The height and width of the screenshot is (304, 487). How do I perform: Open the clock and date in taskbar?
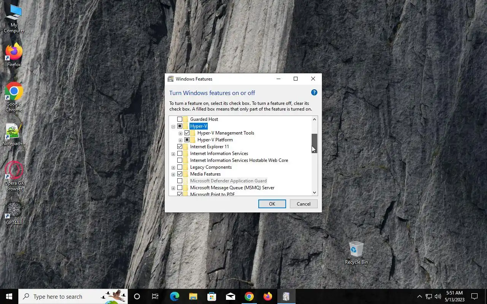(x=454, y=296)
